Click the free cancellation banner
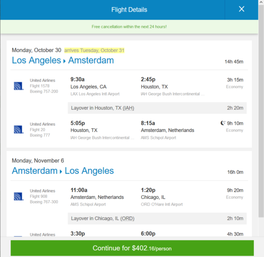The width and height of the screenshot is (264, 257). coord(129,26)
